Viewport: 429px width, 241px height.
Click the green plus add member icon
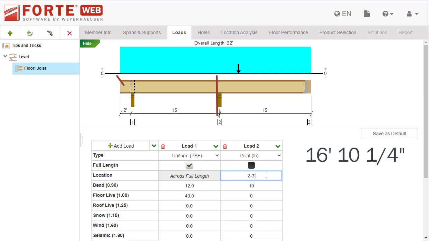coord(10,33)
